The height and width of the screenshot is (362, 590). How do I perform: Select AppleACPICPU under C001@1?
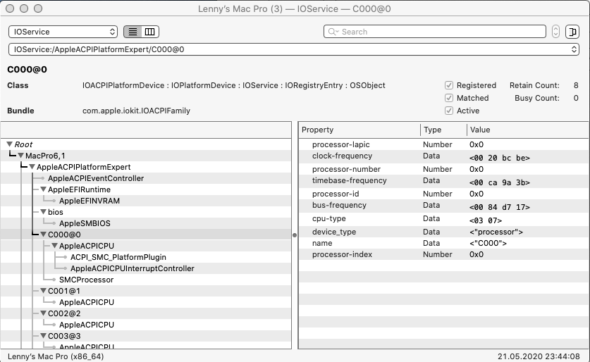point(146,302)
